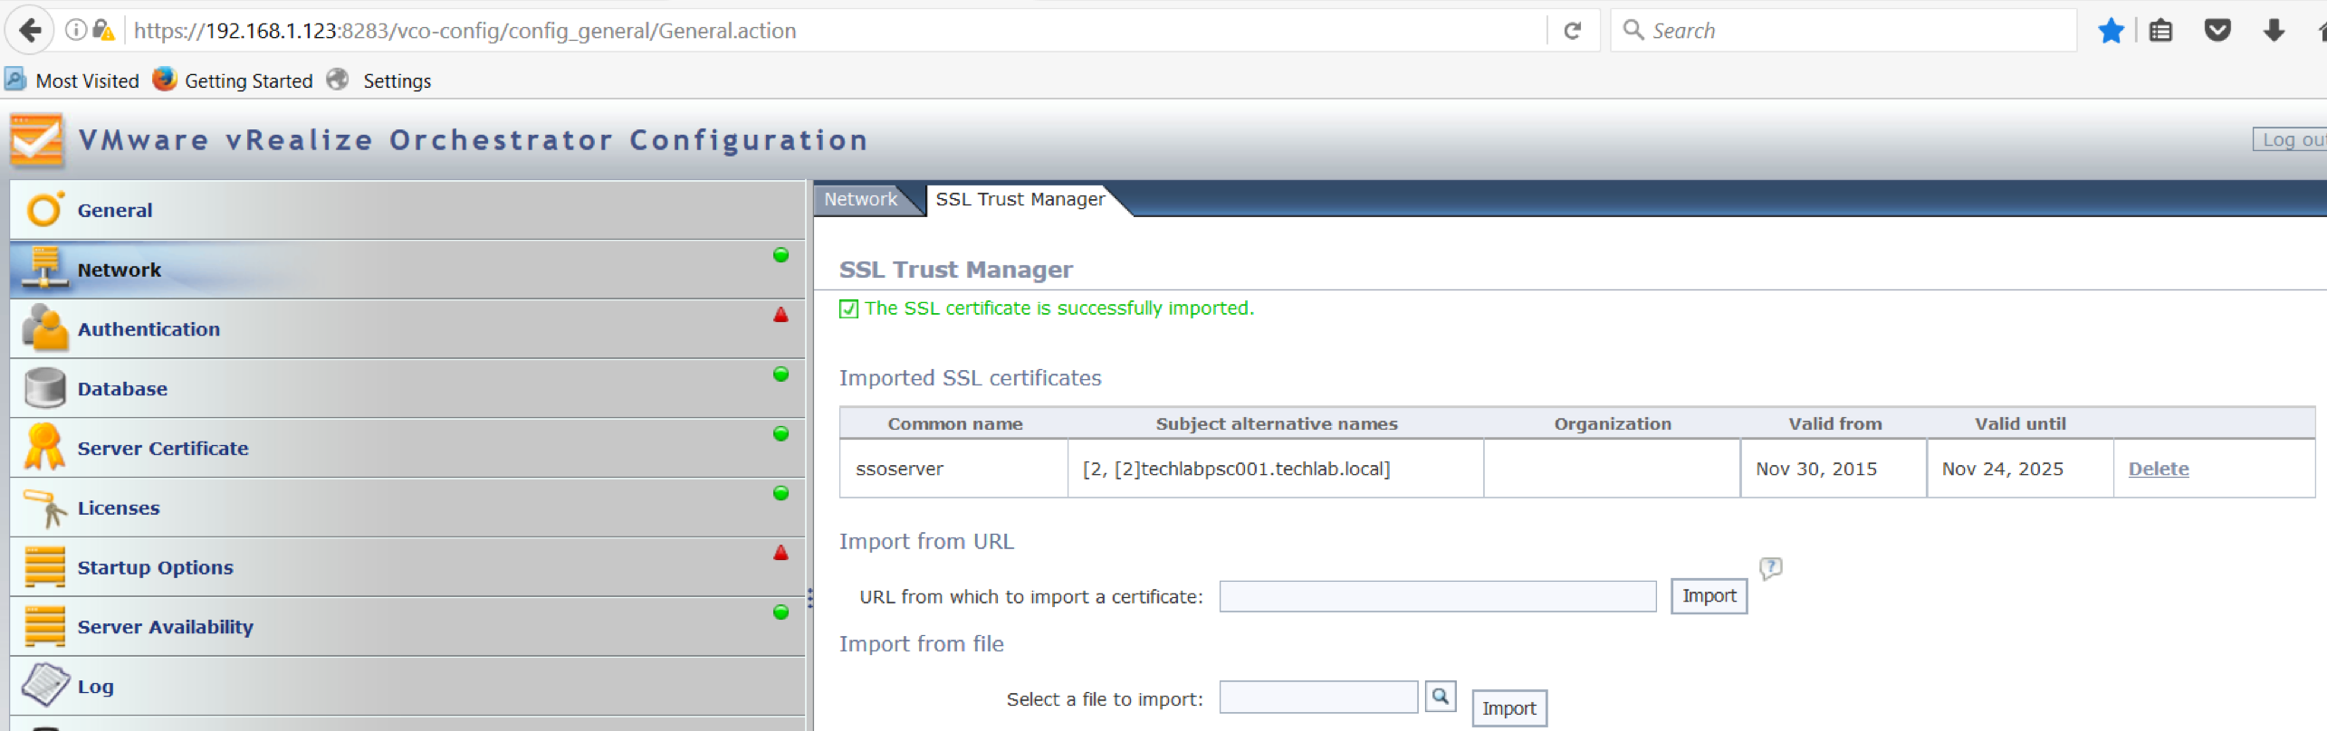The width and height of the screenshot is (2327, 731).
Task: Click the red warning triangle on Startup Options
Action: point(780,553)
